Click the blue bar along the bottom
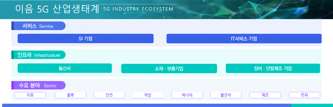 [146, 105]
